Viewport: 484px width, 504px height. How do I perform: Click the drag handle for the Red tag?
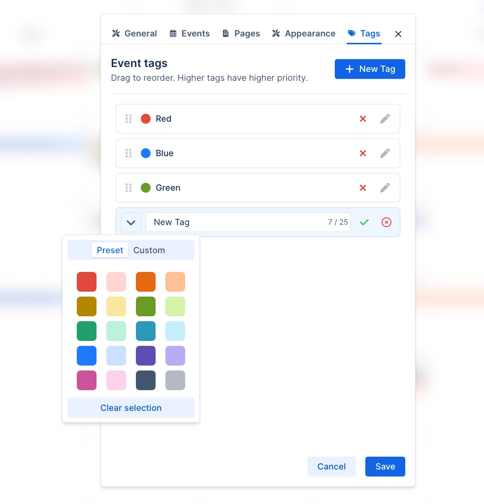click(x=129, y=119)
